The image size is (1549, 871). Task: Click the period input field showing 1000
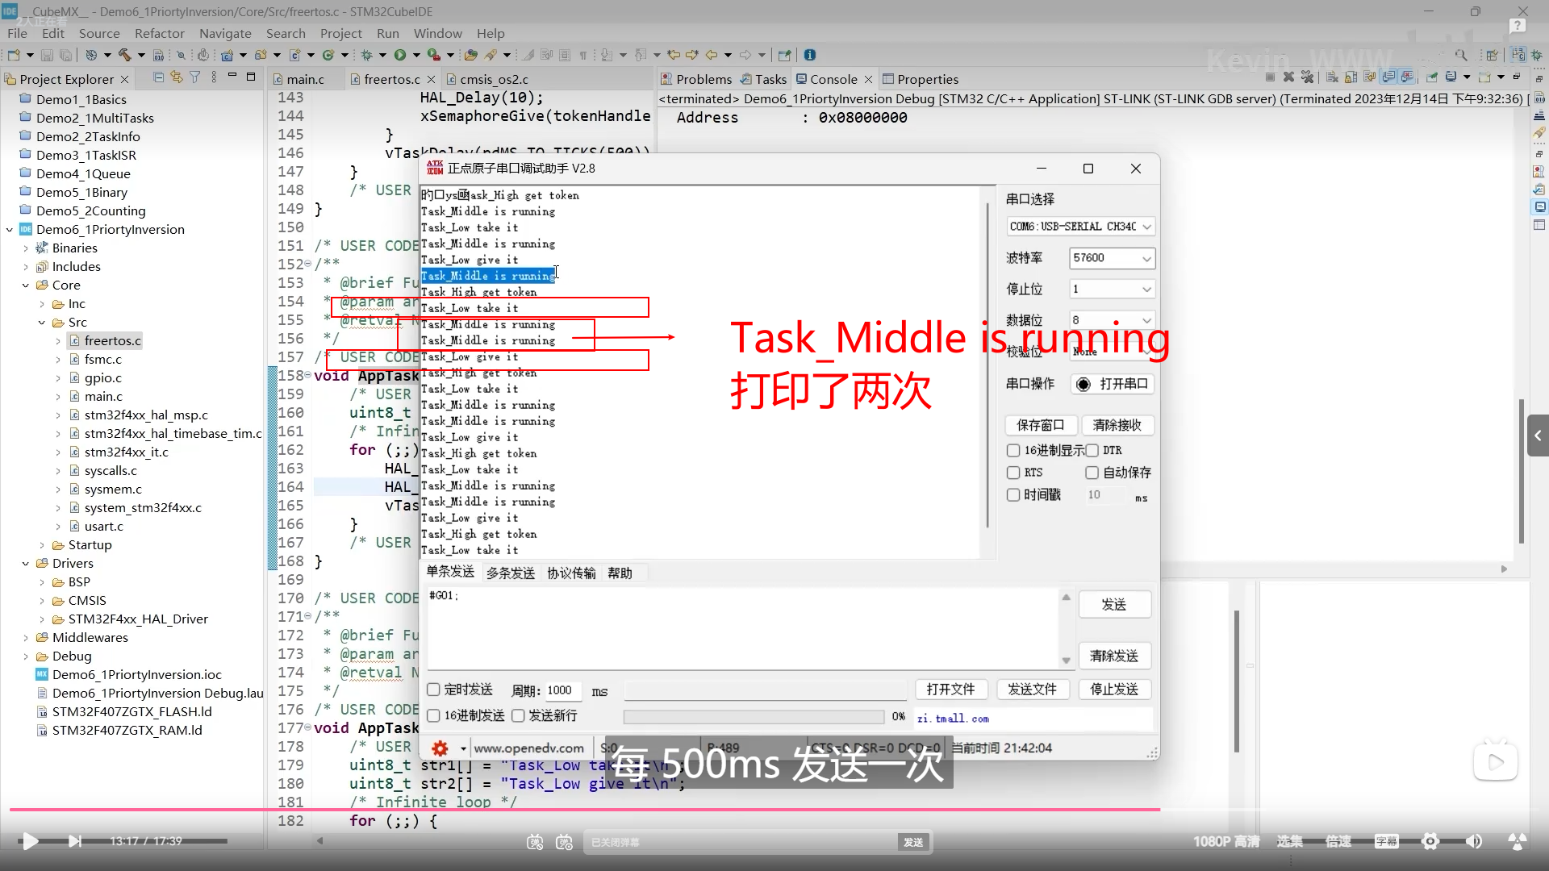[562, 690]
